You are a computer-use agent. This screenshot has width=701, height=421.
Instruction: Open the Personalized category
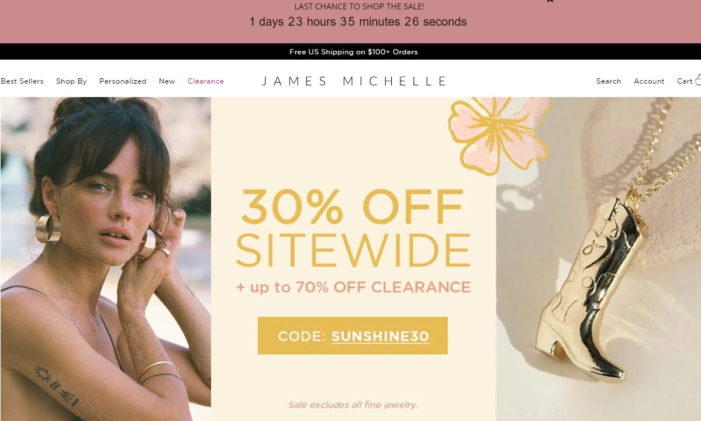pyautogui.click(x=123, y=81)
